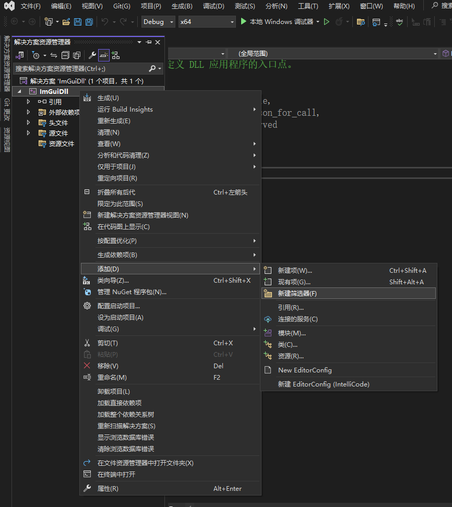Choose 新建项(W)... from Add submenu
The width and height of the screenshot is (452, 507).
pos(349,271)
